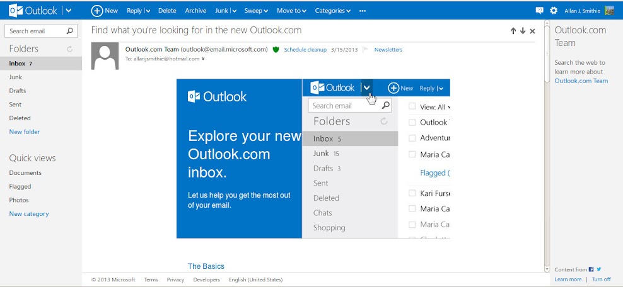Create a New category
The width and height of the screenshot is (623, 287).
coord(28,213)
